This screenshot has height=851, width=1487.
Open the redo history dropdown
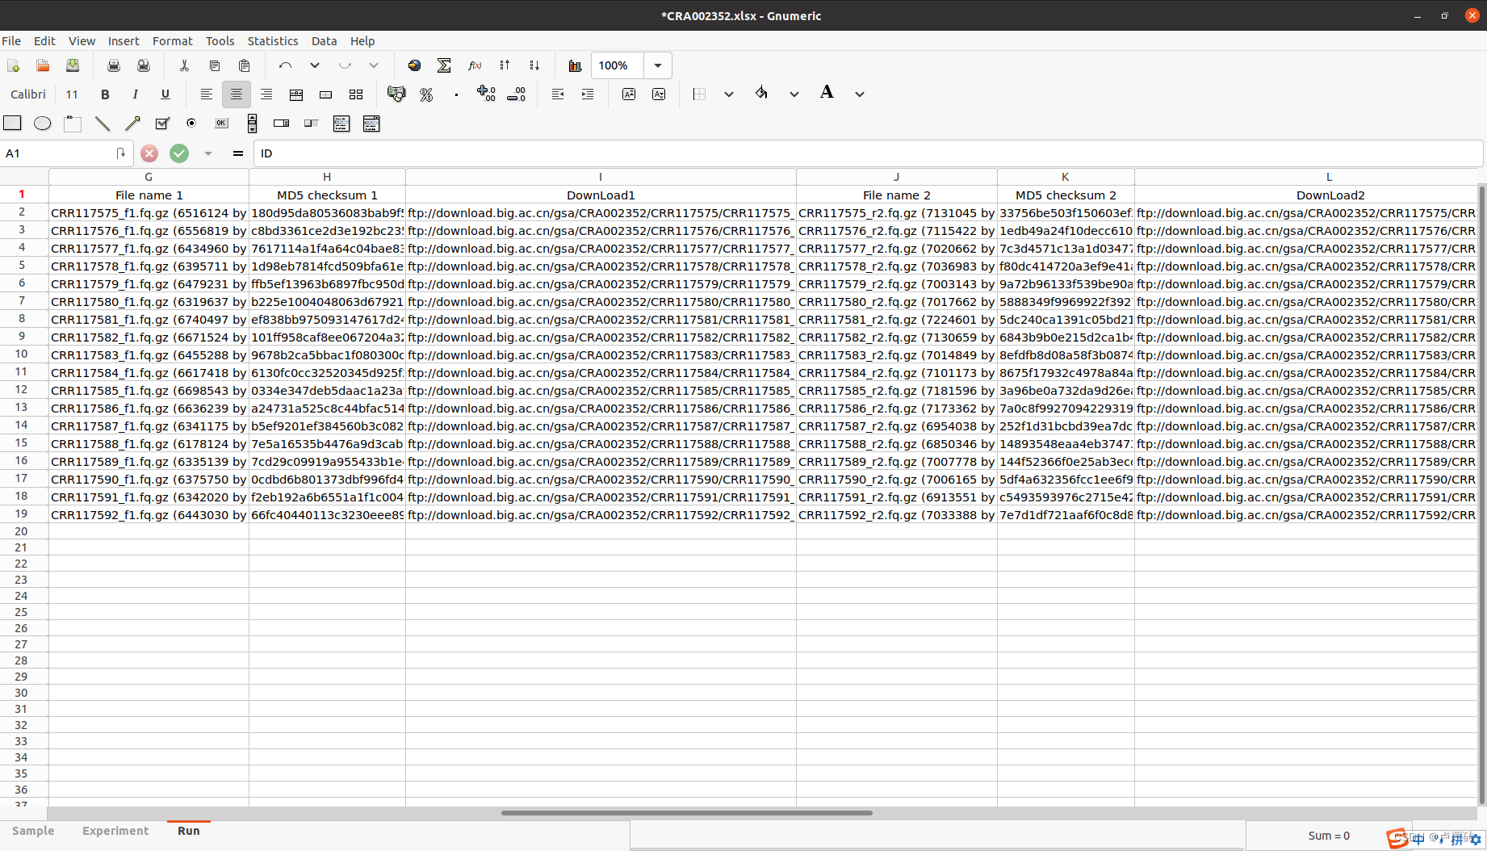[374, 65]
